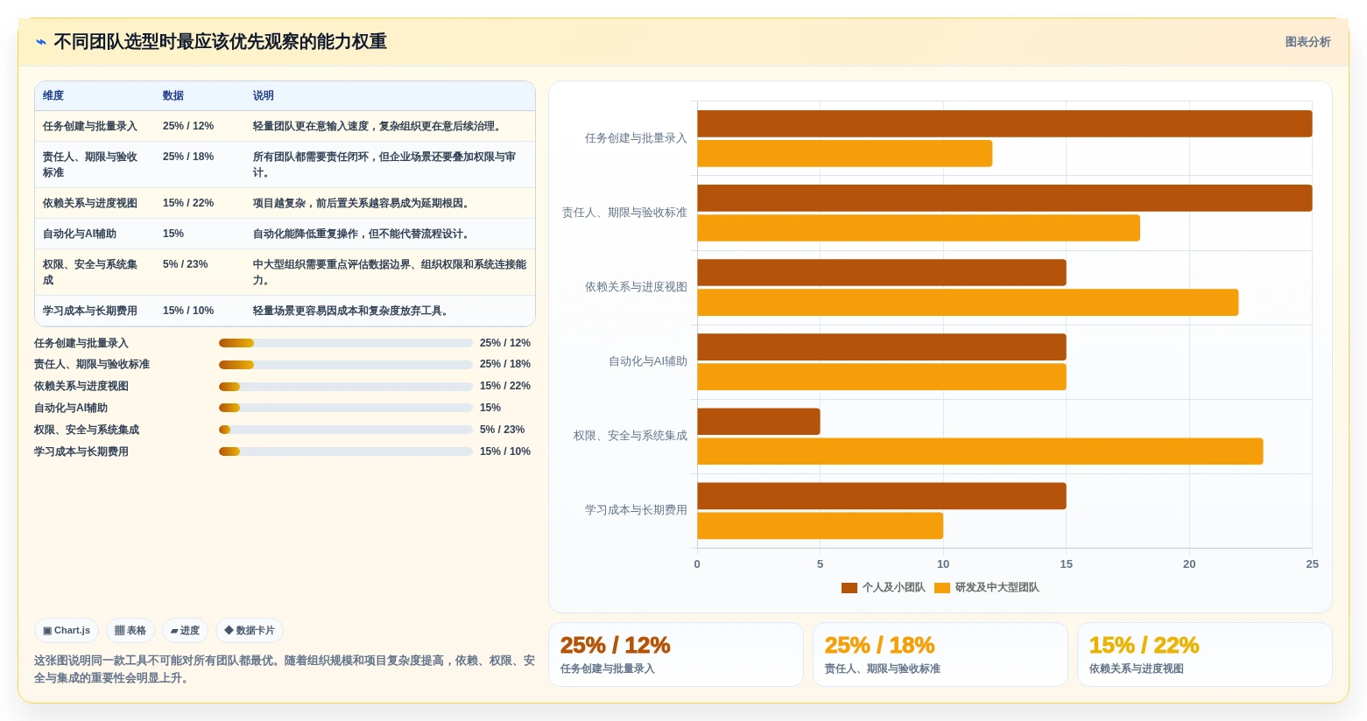The height and width of the screenshot is (721, 1367).
Task: Open the 15% / 22% data card
Action: (x=1205, y=654)
